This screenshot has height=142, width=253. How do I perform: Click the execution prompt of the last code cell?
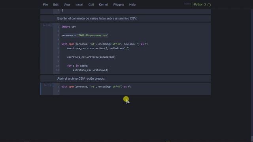click(48, 85)
